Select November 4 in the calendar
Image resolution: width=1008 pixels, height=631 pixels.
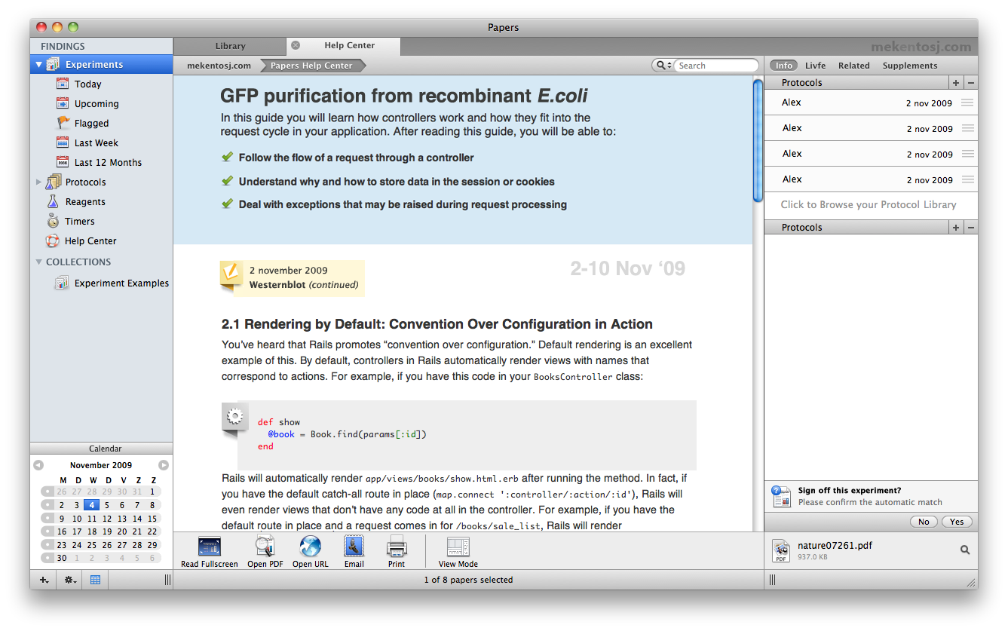91,505
